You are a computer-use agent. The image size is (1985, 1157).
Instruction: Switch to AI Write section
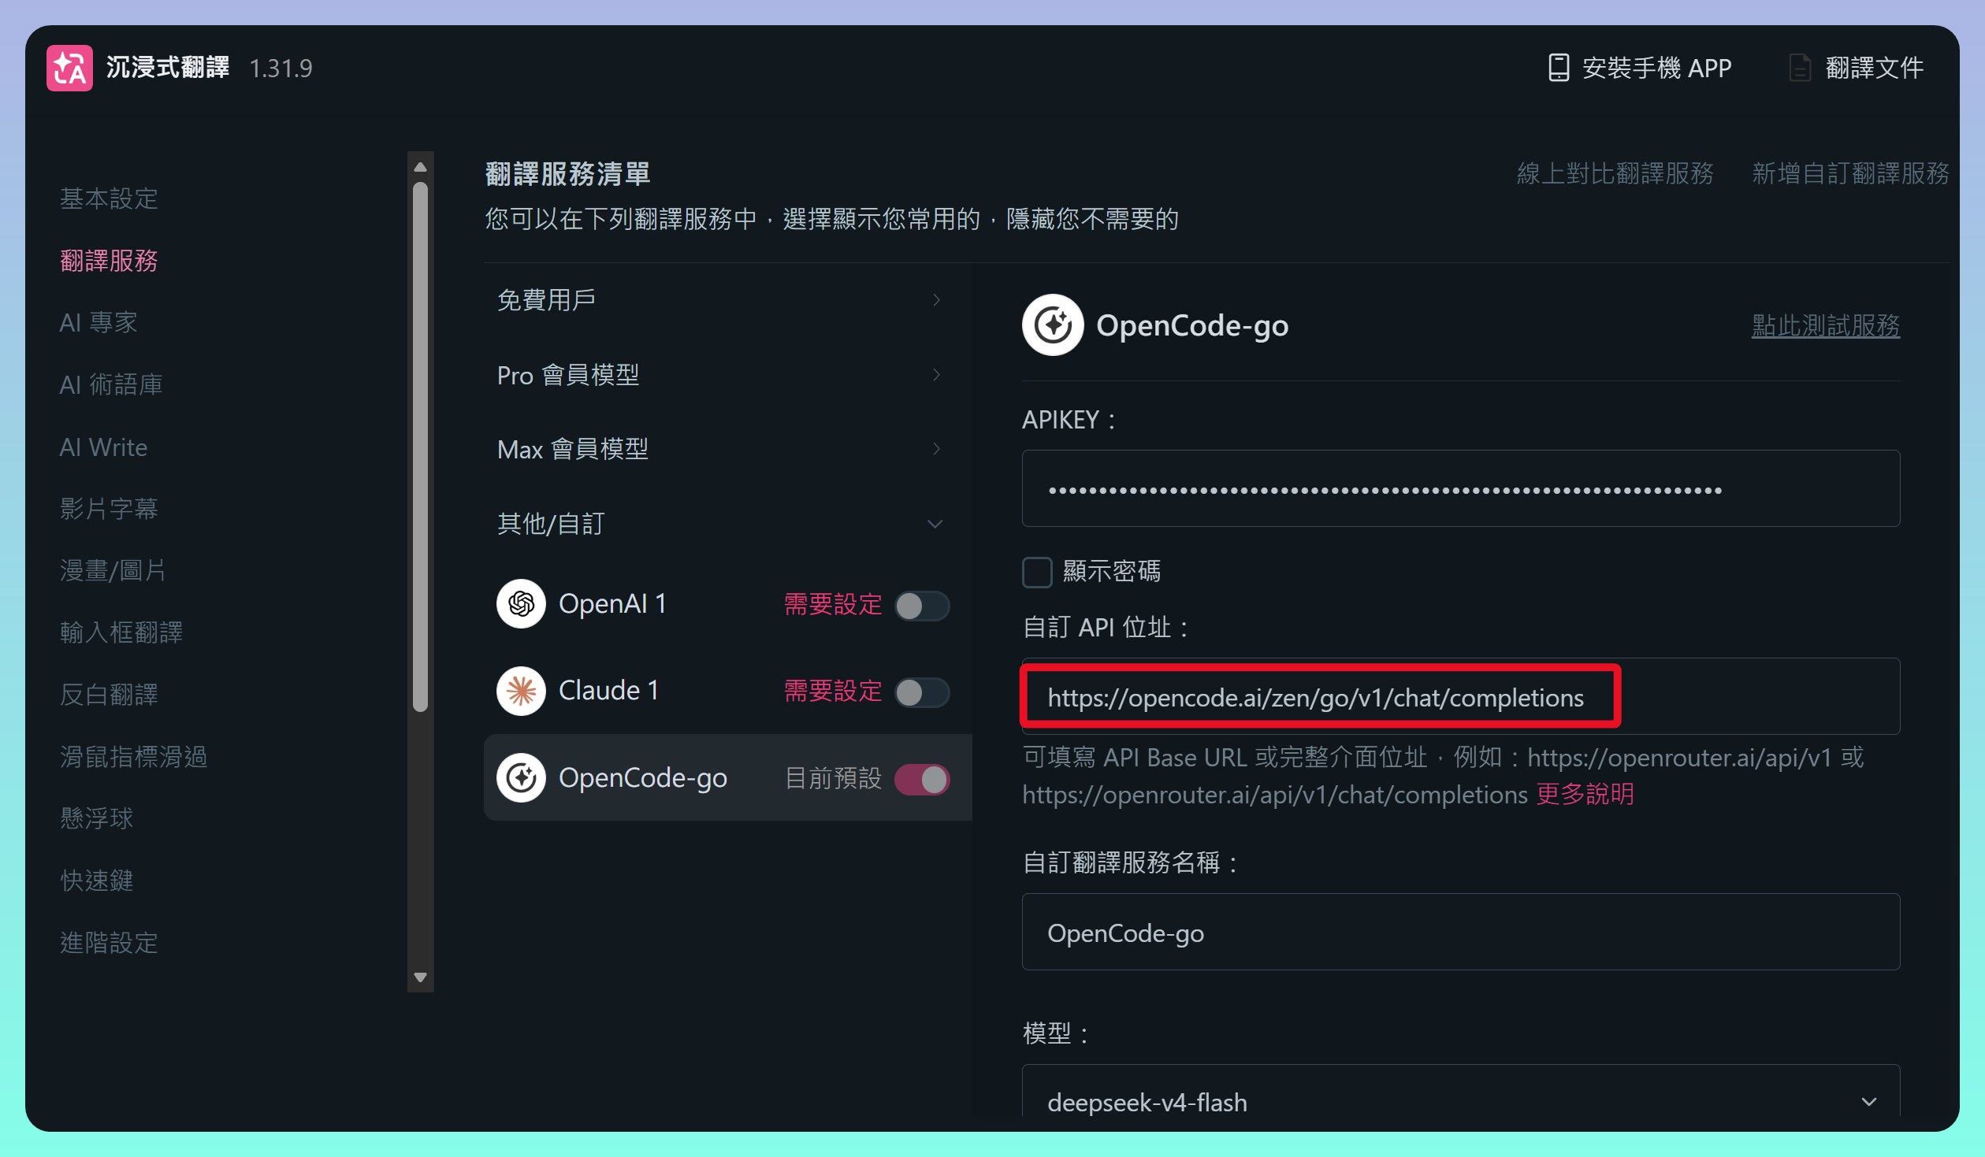pos(103,447)
